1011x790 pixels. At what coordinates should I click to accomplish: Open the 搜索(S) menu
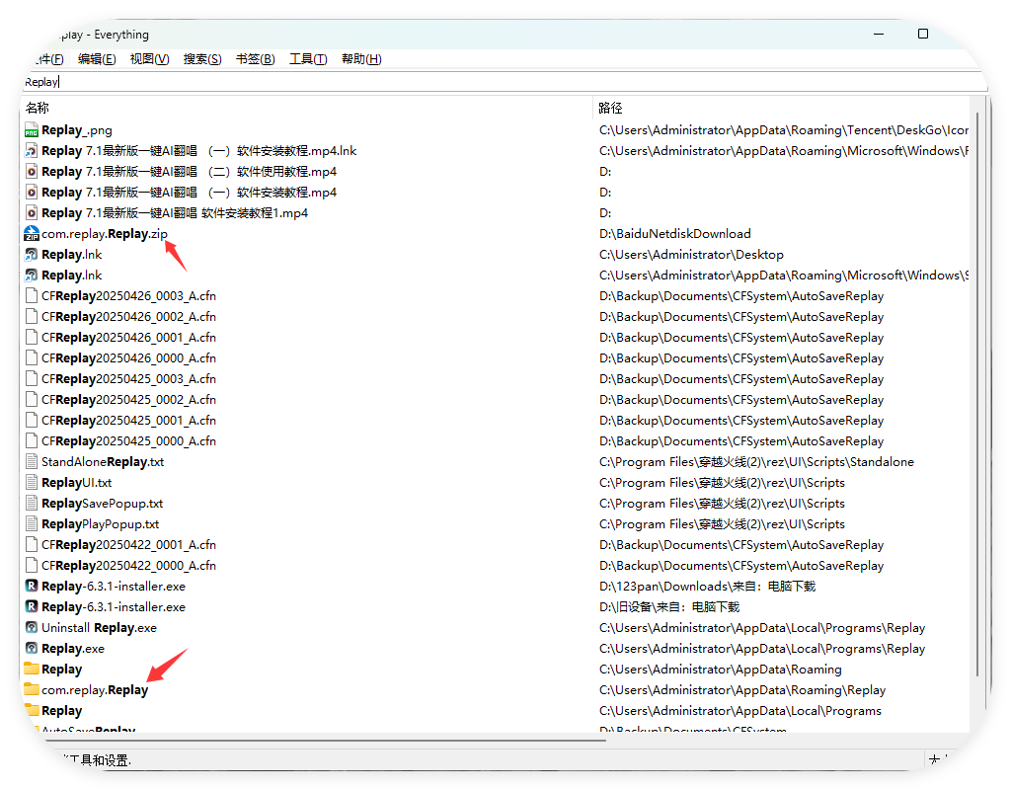(x=202, y=59)
